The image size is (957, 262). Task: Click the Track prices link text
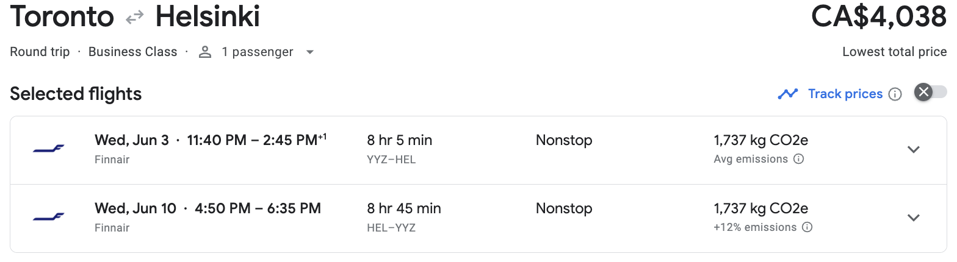click(845, 94)
